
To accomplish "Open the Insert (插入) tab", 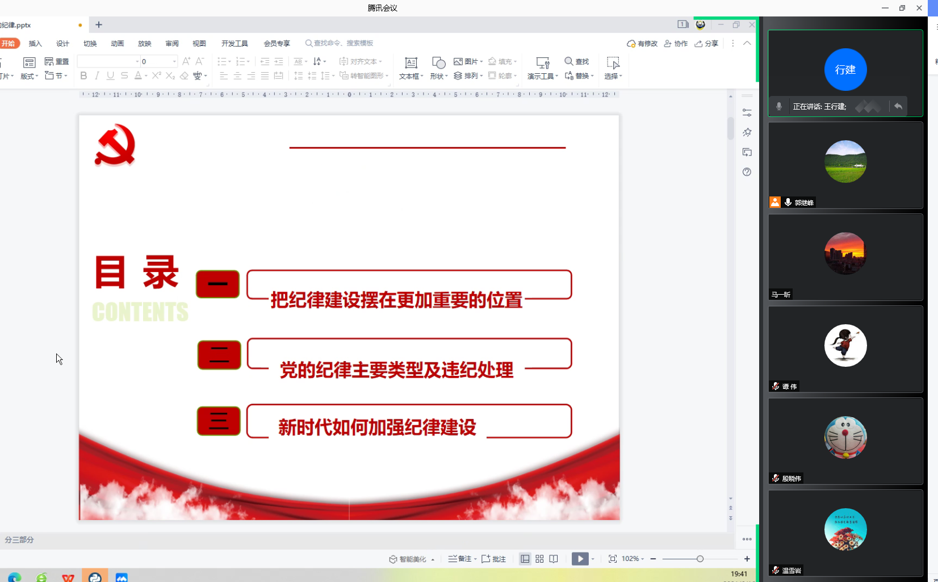I will [35, 43].
